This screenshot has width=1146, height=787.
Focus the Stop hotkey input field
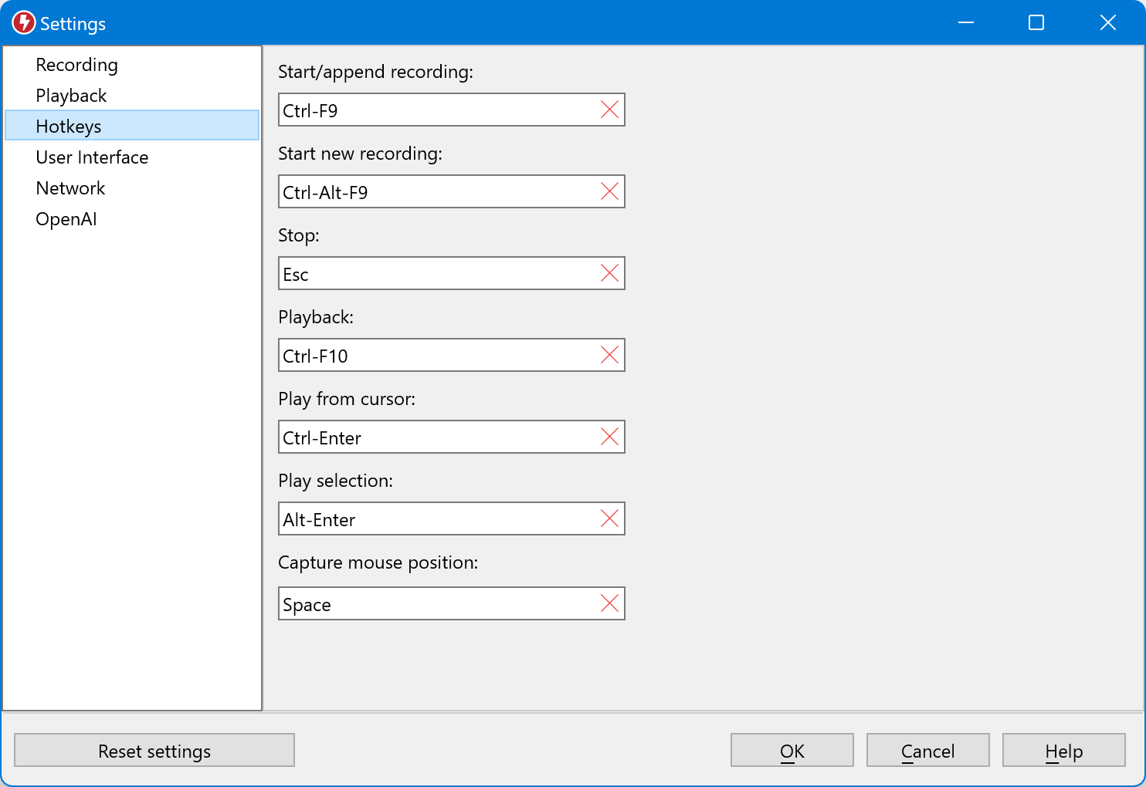[x=436, y=274]
